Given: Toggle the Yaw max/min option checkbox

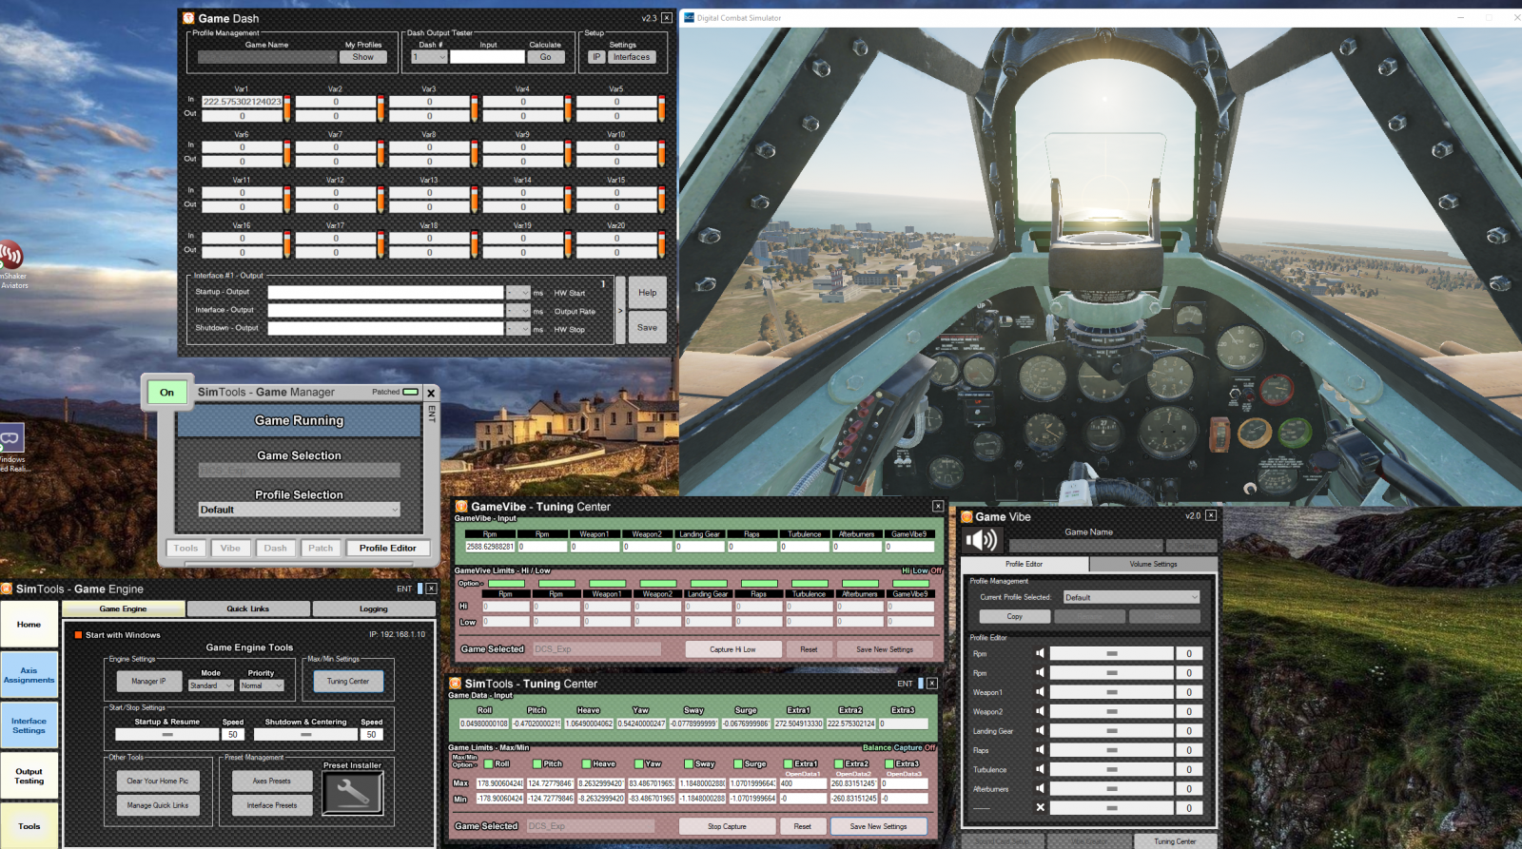Looking at the screenshot, I should (638, 763).
